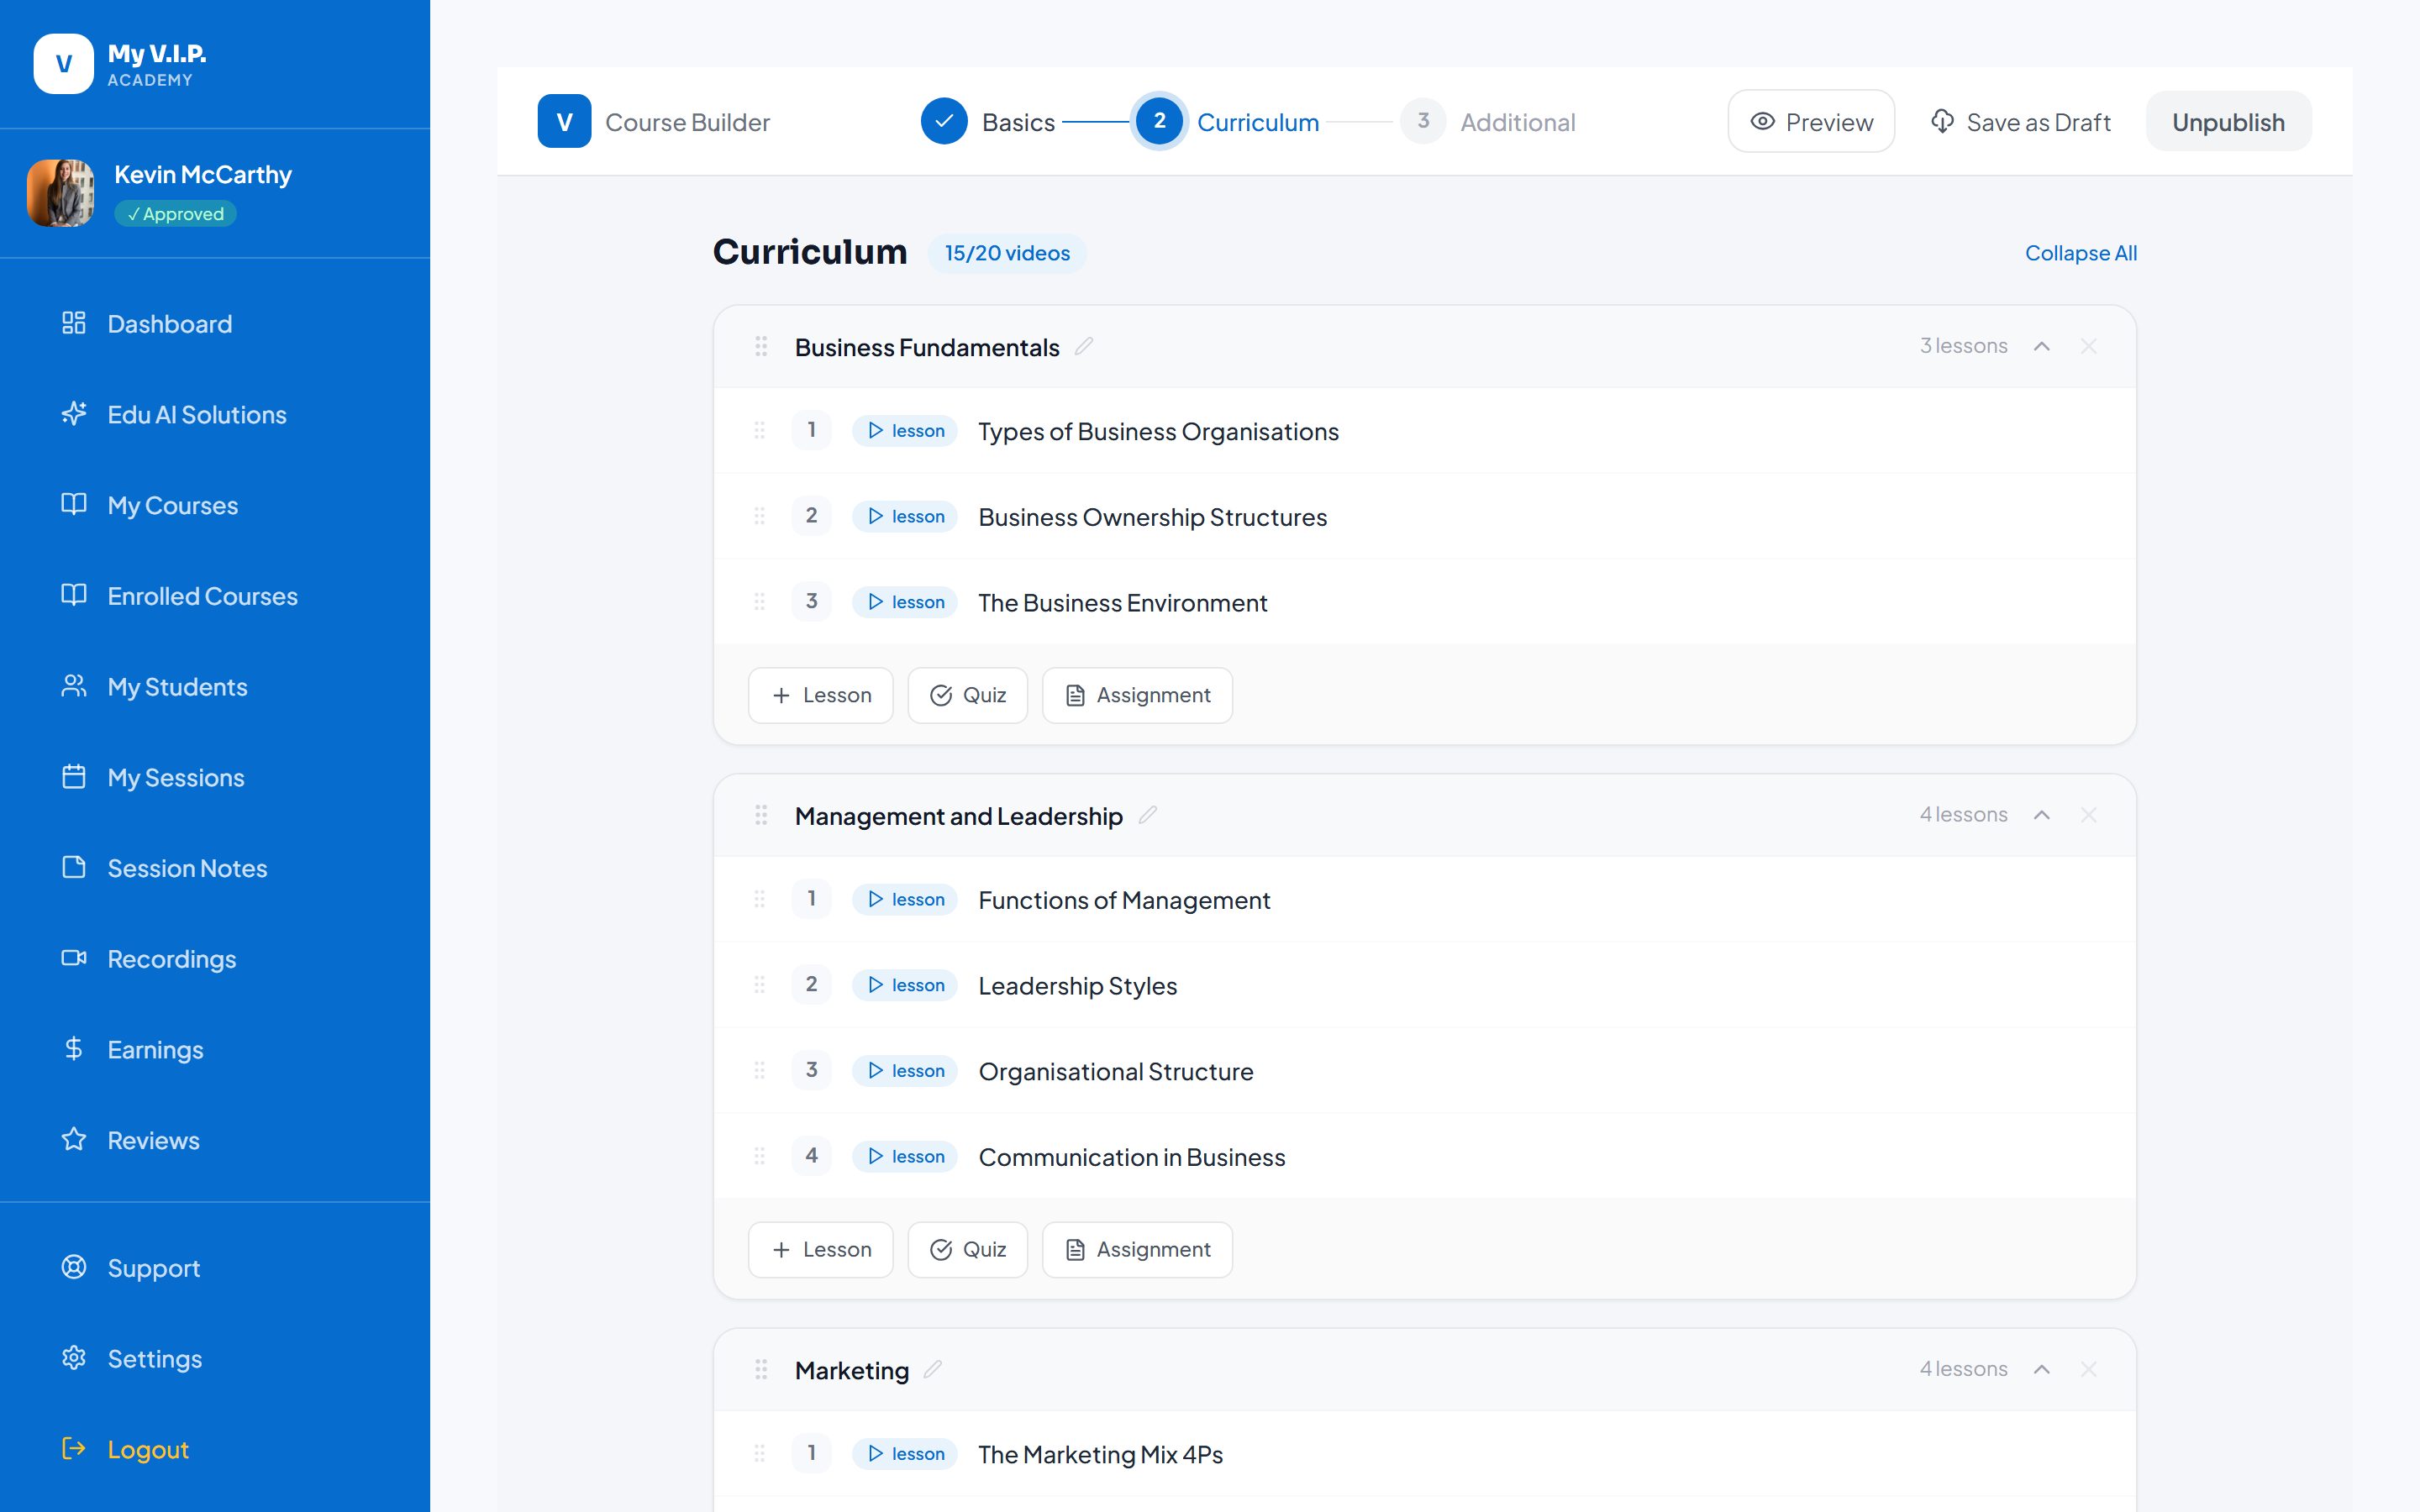Click drag handle of Marketing section

(761, 1369)
